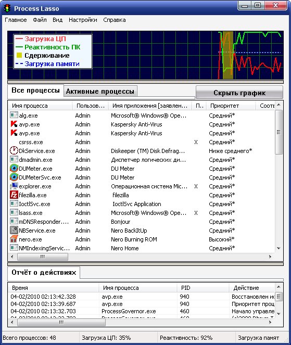Select the Ниже среднего* priority cell
This screenshot has height=345, width=291.
(230, 151)
